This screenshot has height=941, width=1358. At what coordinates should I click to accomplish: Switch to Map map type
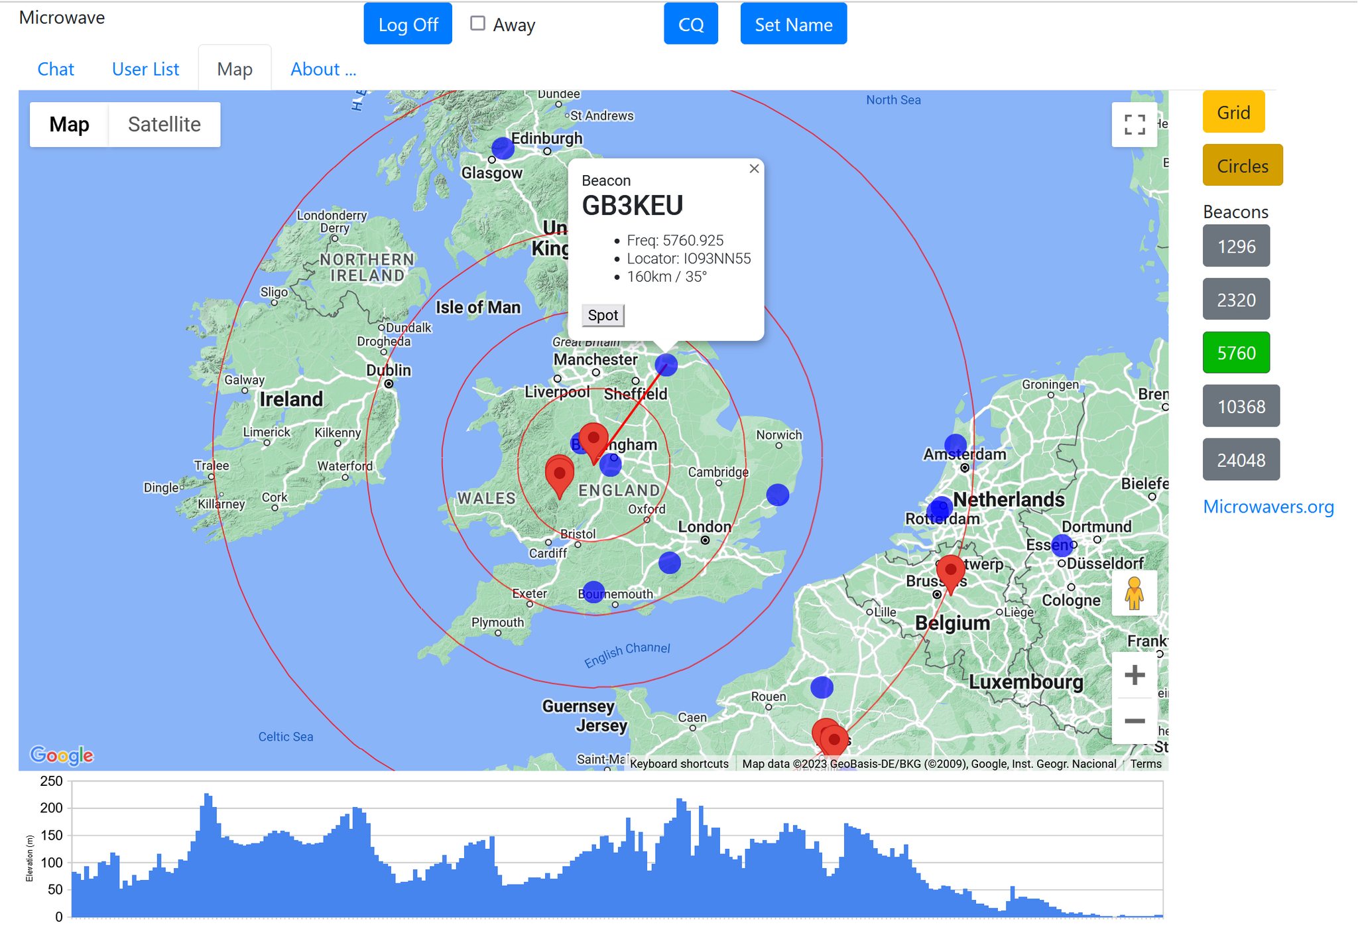(69, 124)
